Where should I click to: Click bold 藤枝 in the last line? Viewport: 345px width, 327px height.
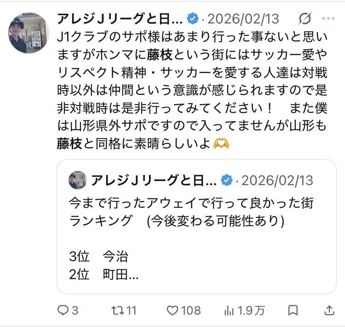[69, 144]
